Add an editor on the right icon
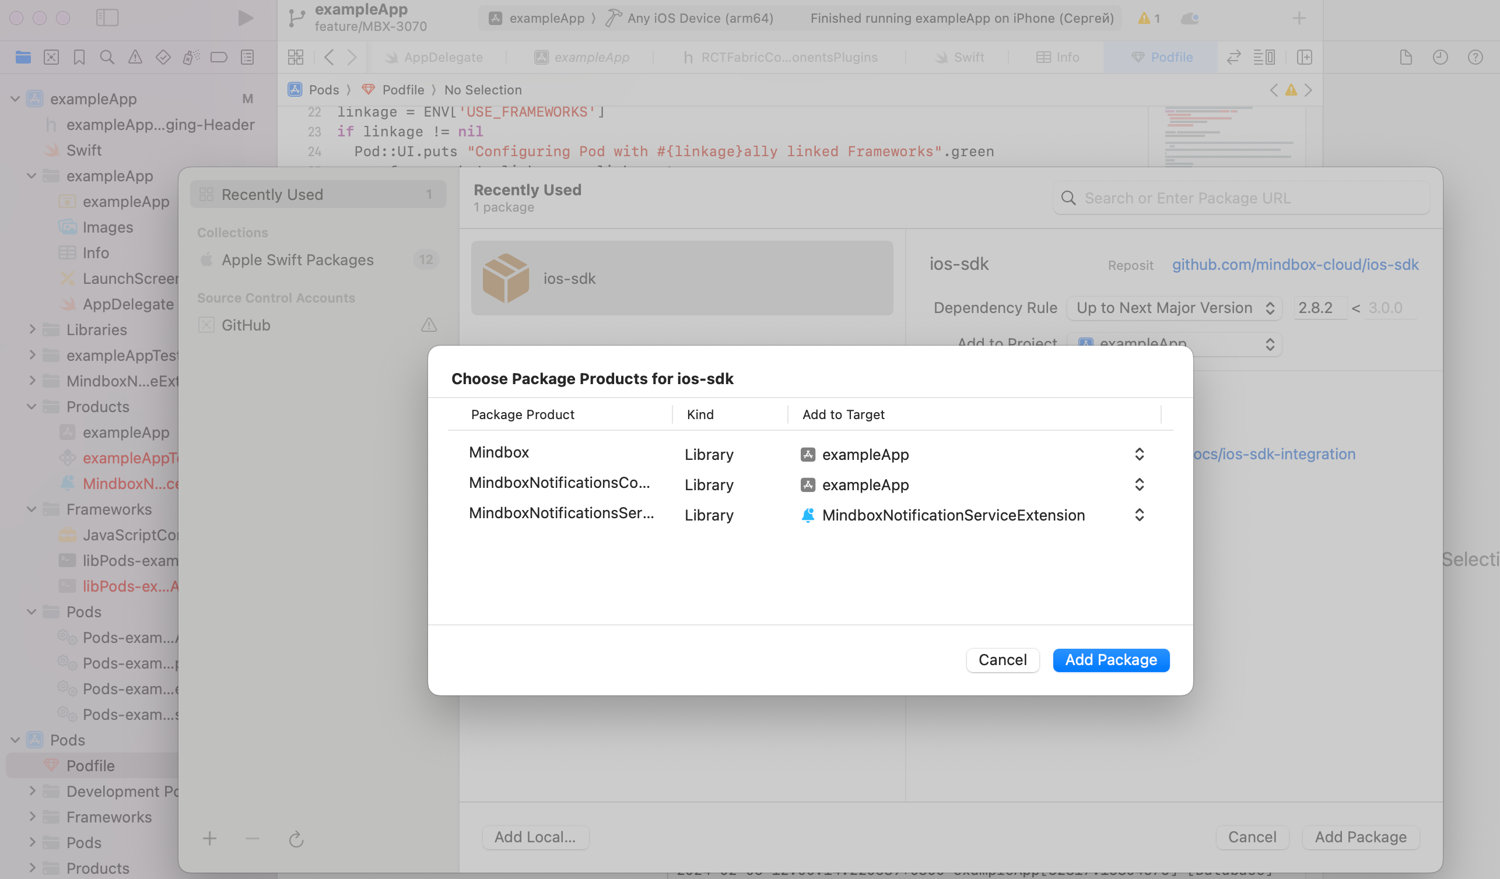 [x=1304, y=57]
